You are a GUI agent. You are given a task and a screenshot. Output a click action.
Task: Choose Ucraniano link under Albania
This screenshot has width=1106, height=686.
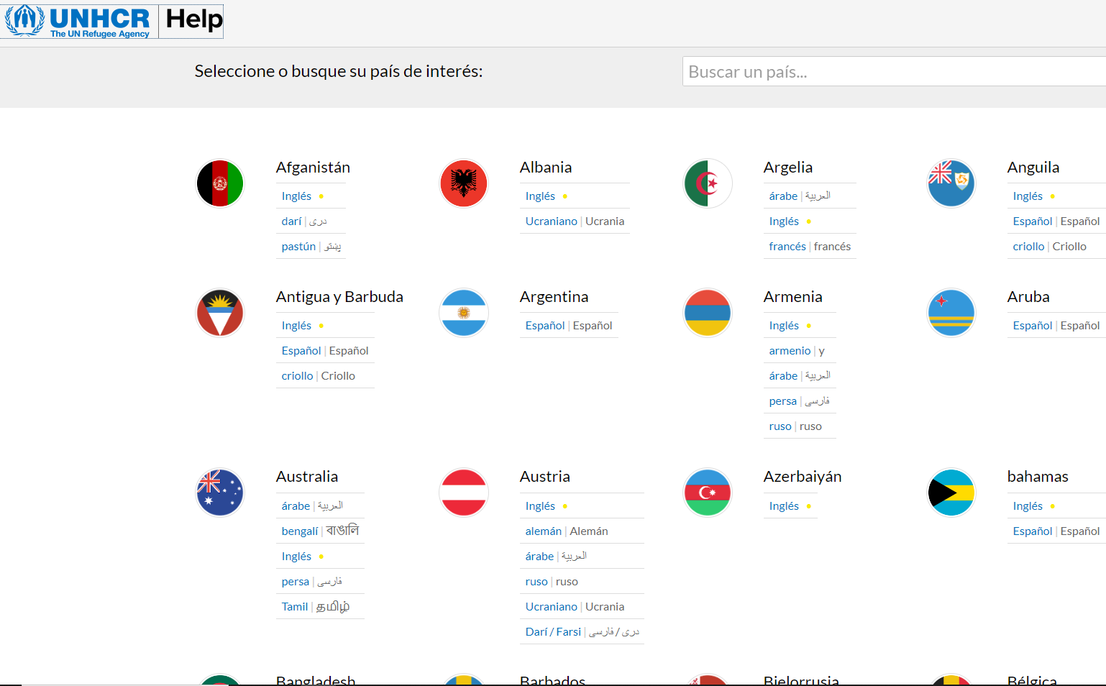[x=551, y=221]
